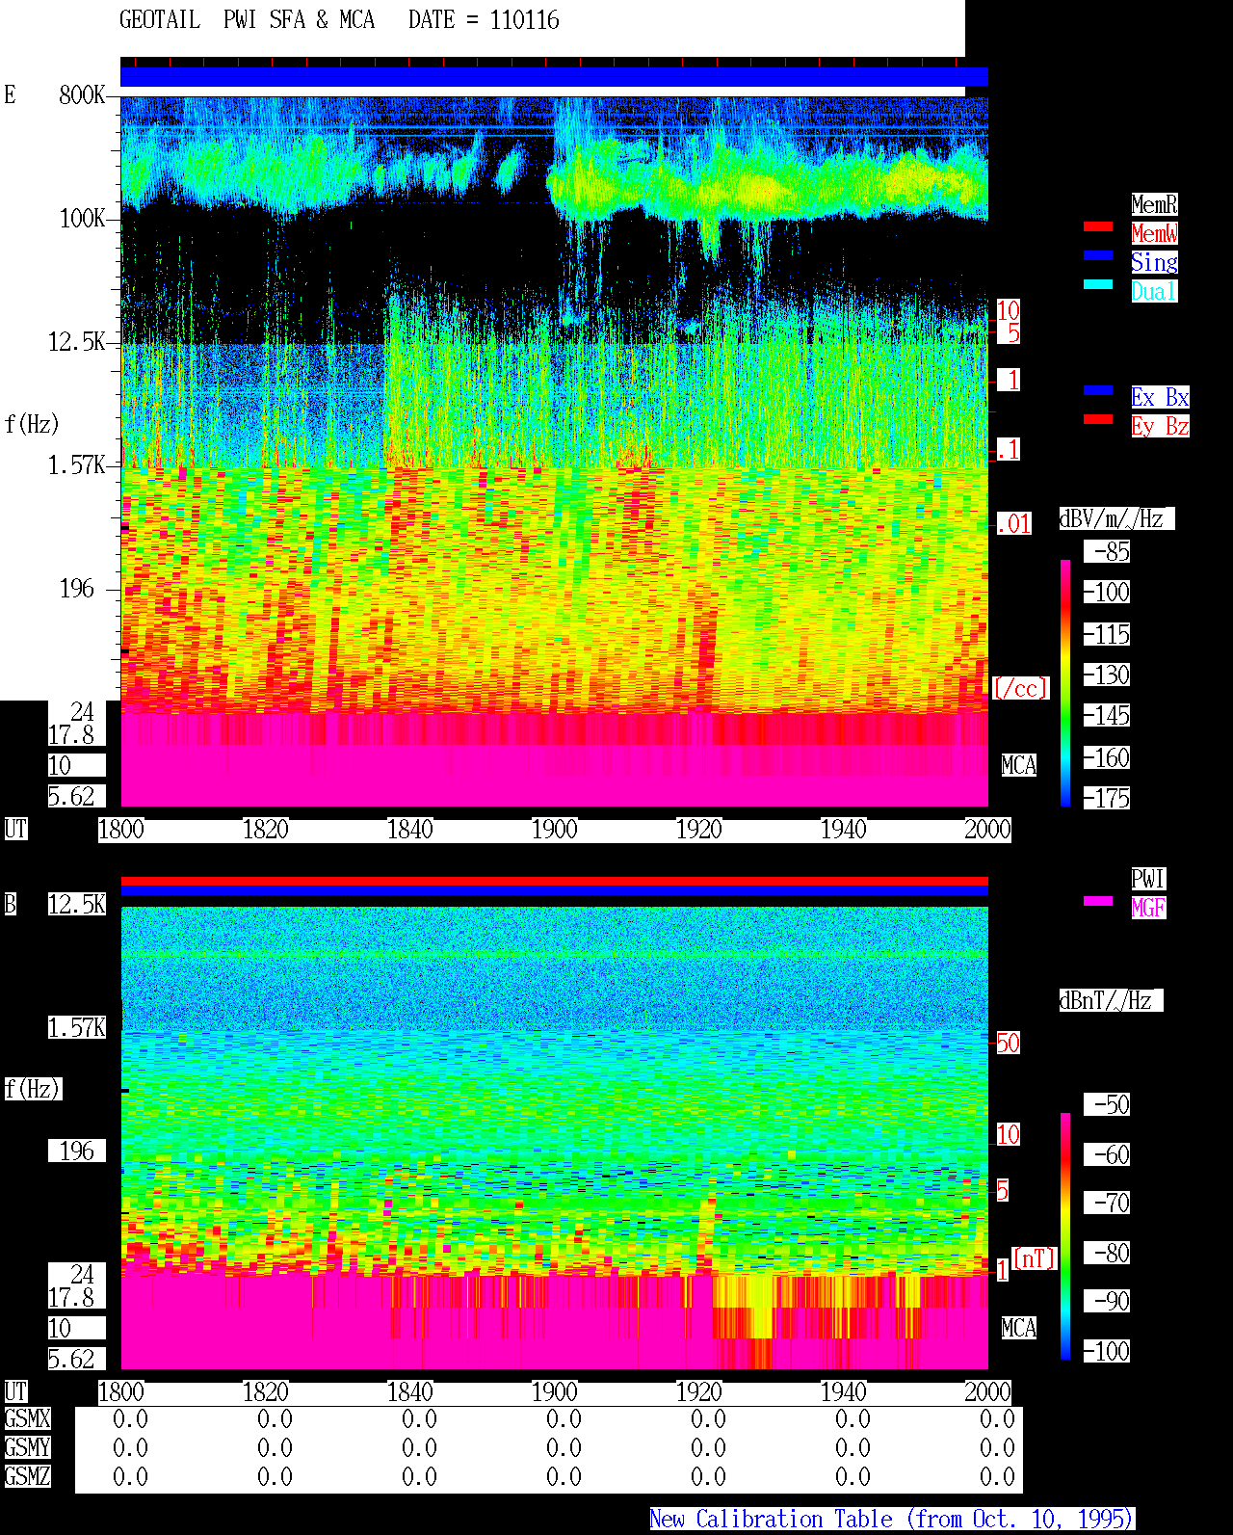Click the [/cc] density axis label
The height and width of the screenshot is (1535, 1233).
[1020, 689]
